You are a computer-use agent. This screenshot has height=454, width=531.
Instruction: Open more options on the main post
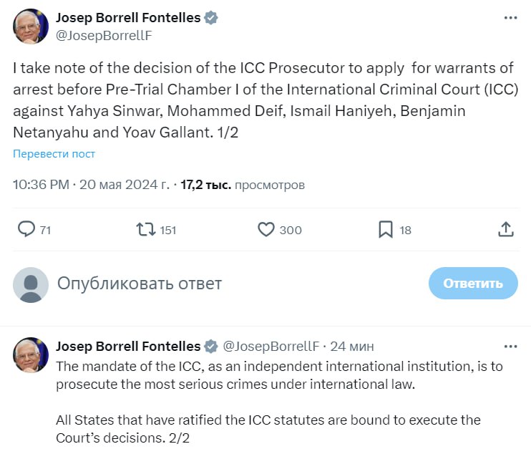[510, 18]
